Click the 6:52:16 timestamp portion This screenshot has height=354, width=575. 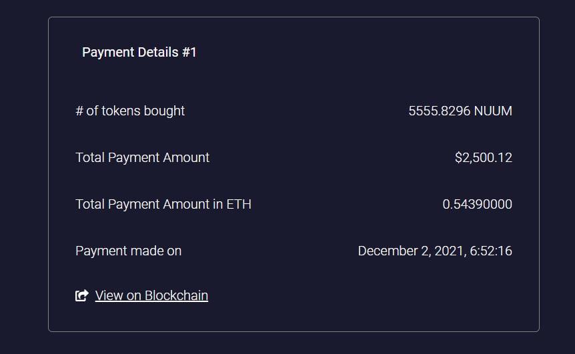pyautogui.click(x=491, y=251)
